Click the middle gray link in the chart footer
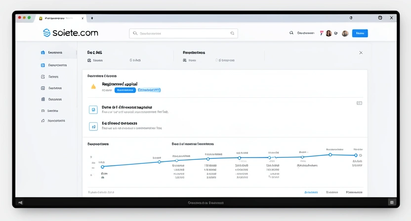The width and height of the screenshot is (411, 221). coord(332,192)
